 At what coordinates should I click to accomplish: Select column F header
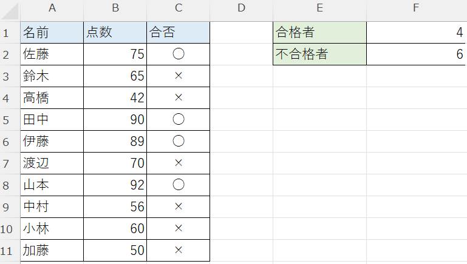tap(417, 8)
